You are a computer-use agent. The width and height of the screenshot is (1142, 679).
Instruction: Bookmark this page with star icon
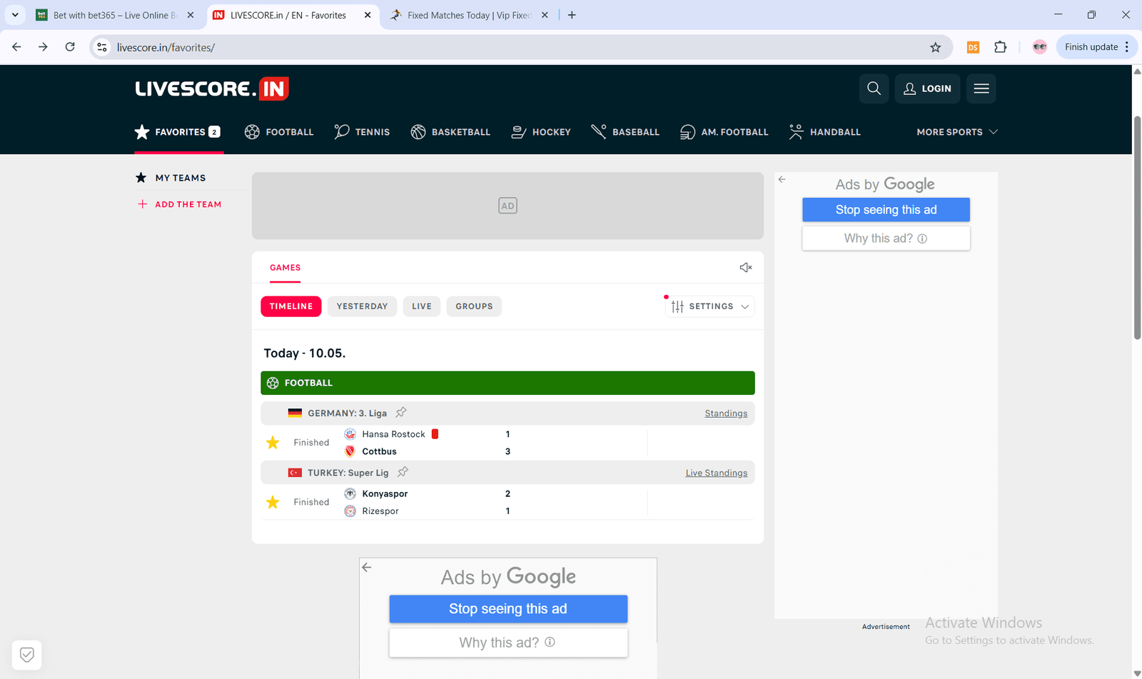[935, 47]
